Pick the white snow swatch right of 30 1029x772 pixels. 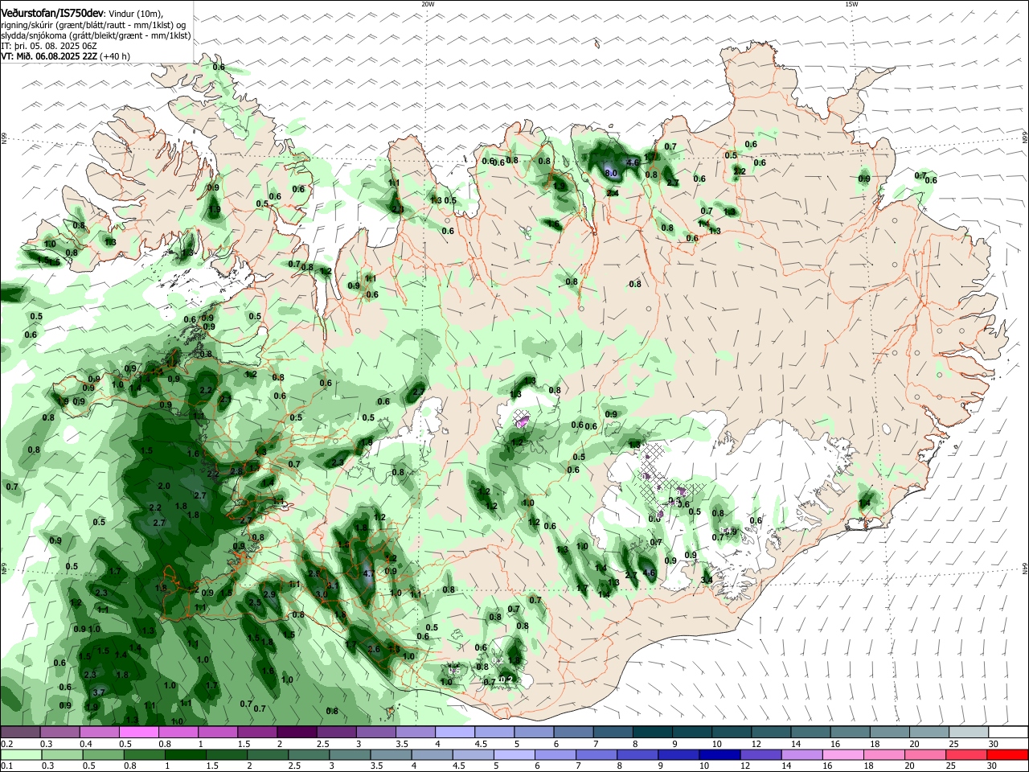click(1008, 732)
